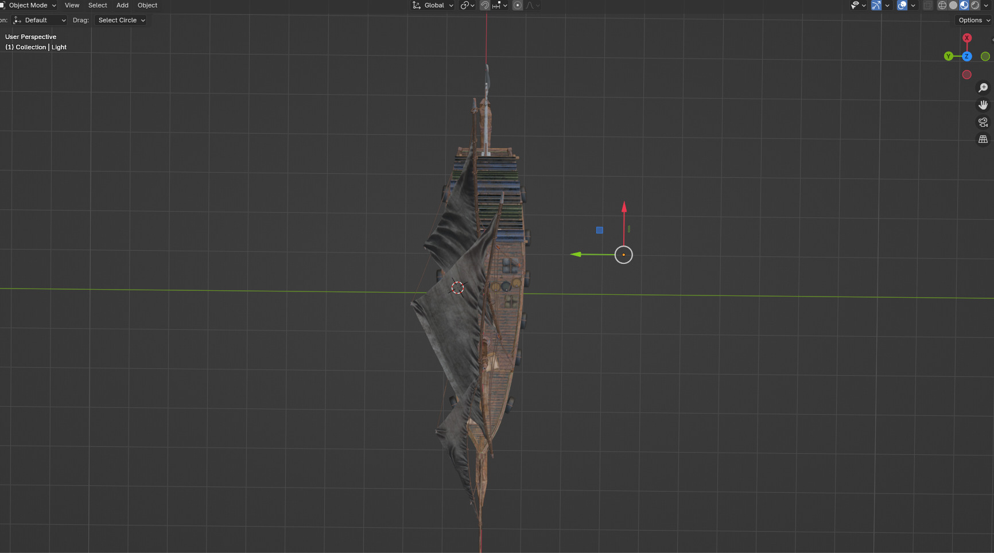Image resolution: width=994 pixels, height=553 pixels.
Task: Toggle the show overlays button
Action: 902,5
